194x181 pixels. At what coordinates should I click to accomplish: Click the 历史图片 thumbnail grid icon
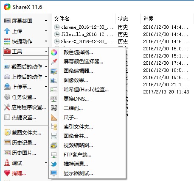pyautogui.click(x=7, y=153)
